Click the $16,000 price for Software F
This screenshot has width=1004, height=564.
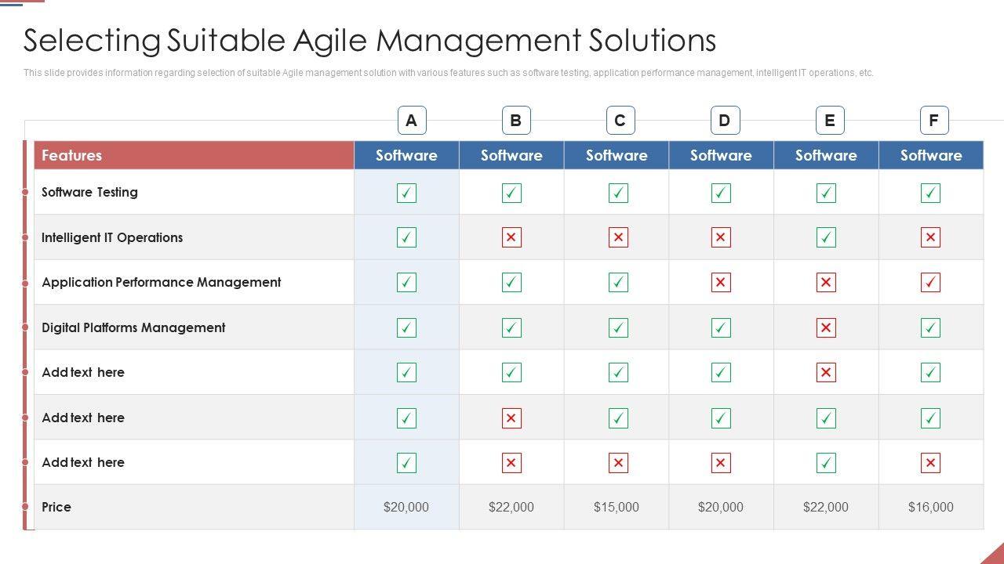click(931, 507)
